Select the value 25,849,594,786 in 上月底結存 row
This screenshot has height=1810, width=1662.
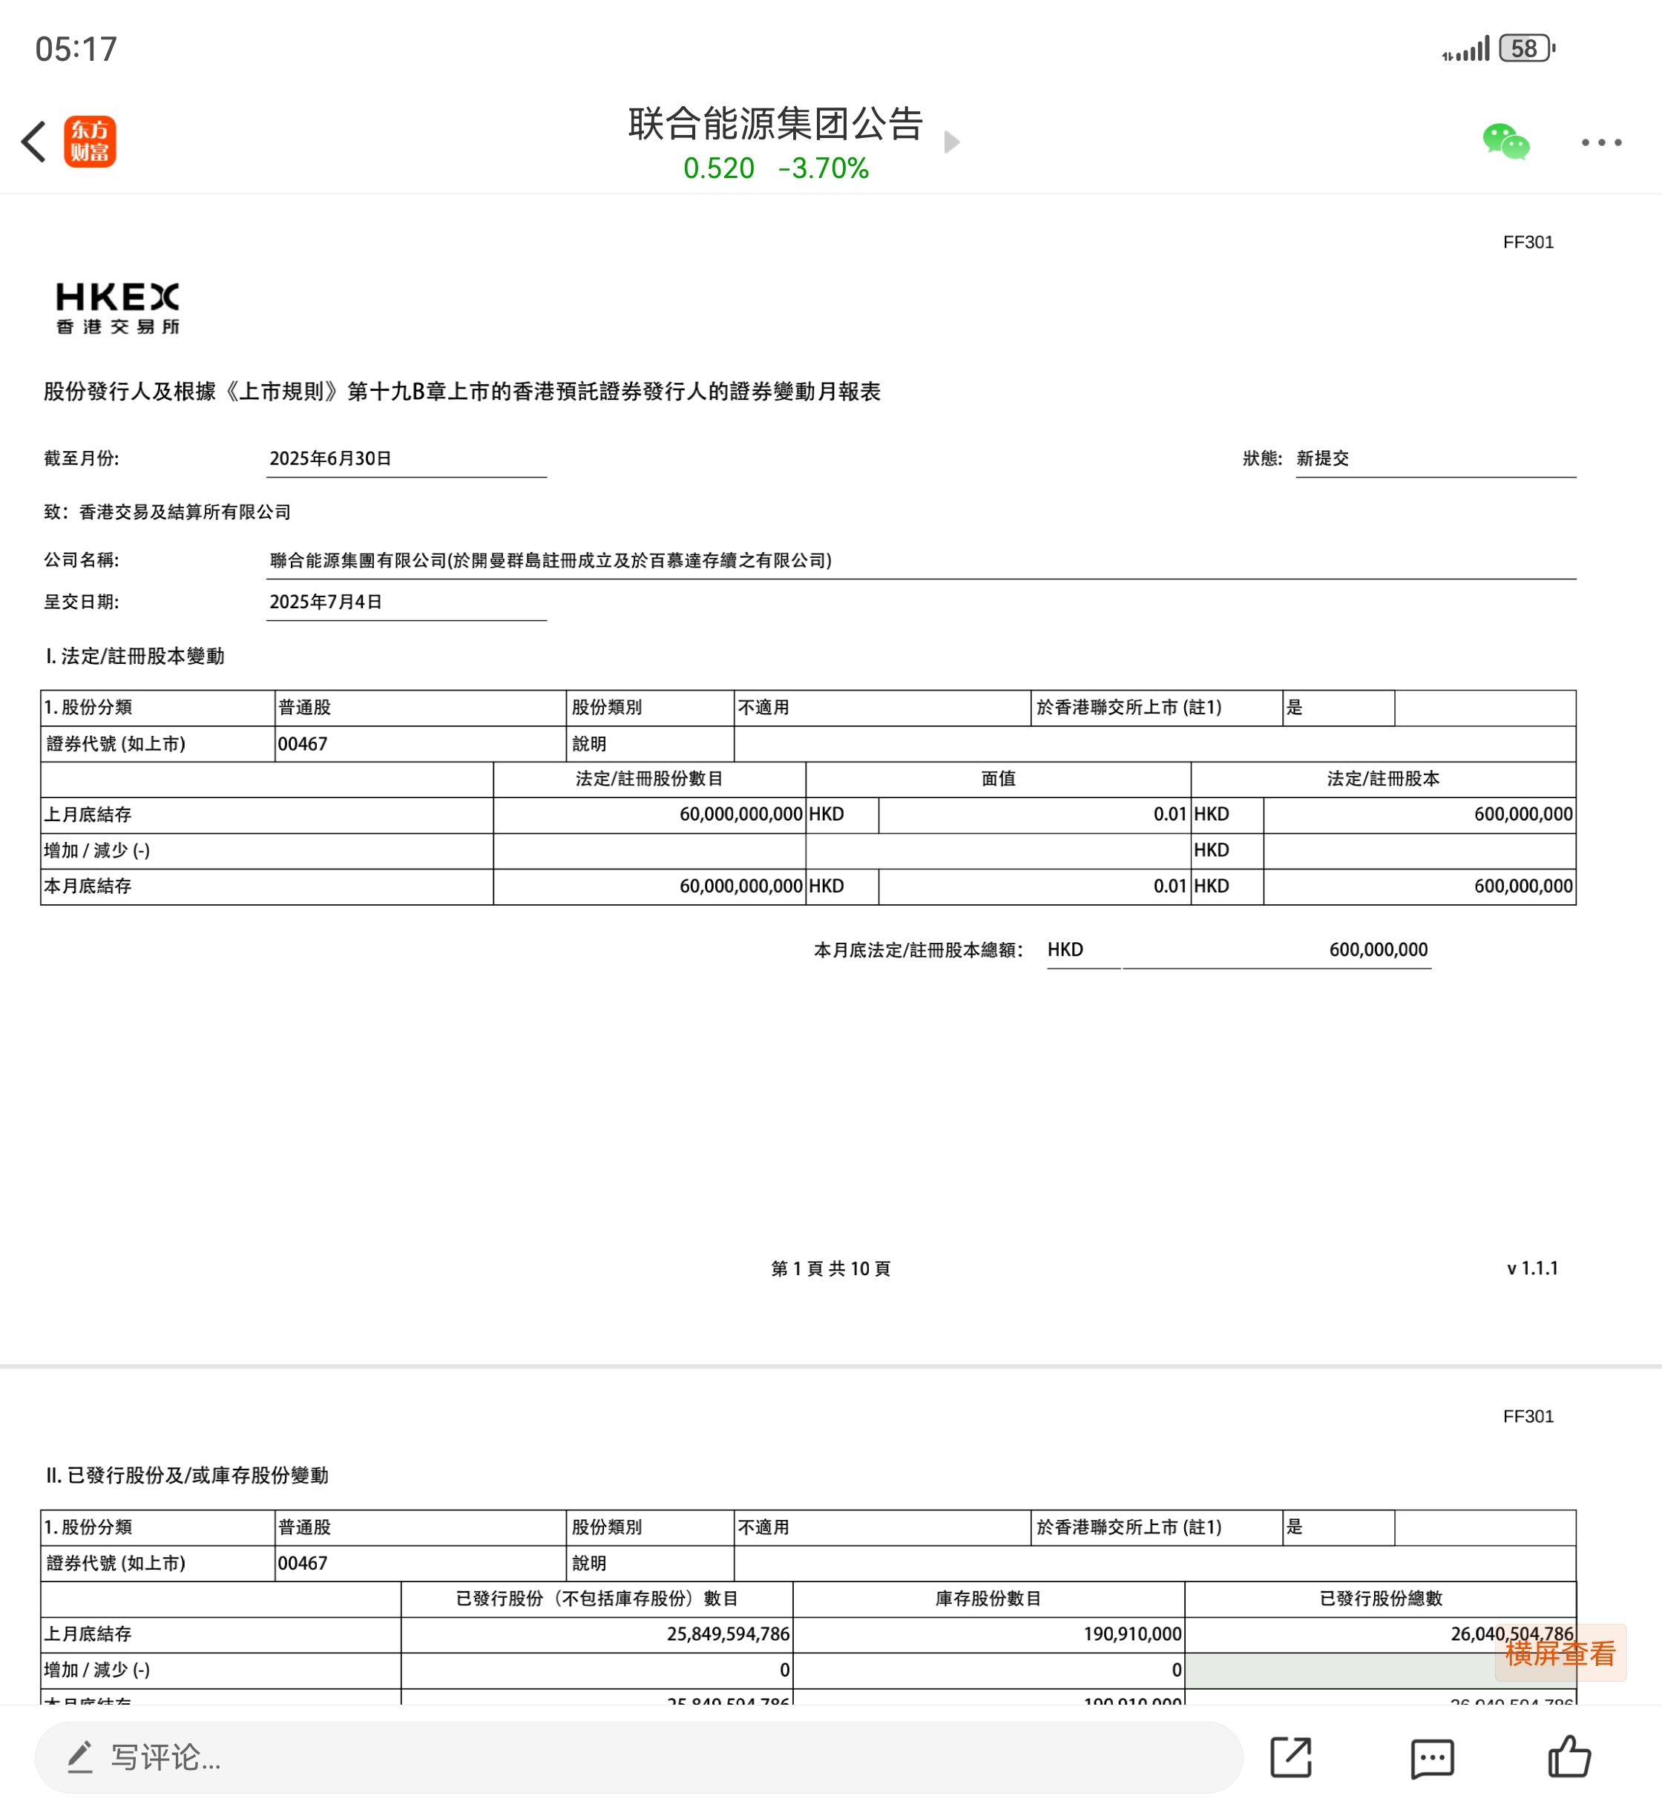click(x=728, y=1633)
